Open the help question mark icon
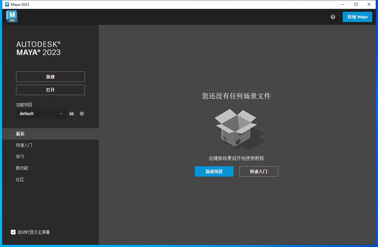The height and width of the screenshot is (247, 378). (333, 17)
